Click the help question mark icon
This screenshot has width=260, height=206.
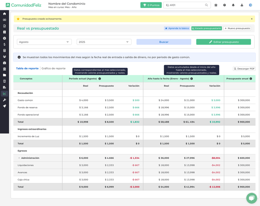(x=224, y=5)
